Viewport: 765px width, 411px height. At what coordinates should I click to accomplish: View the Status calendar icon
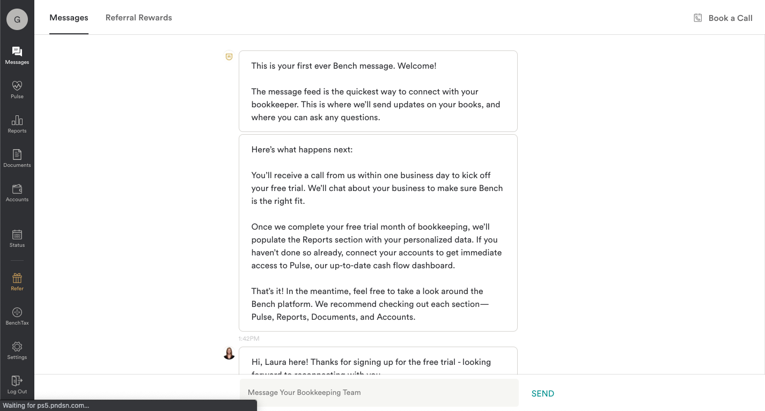click(17, 234)
